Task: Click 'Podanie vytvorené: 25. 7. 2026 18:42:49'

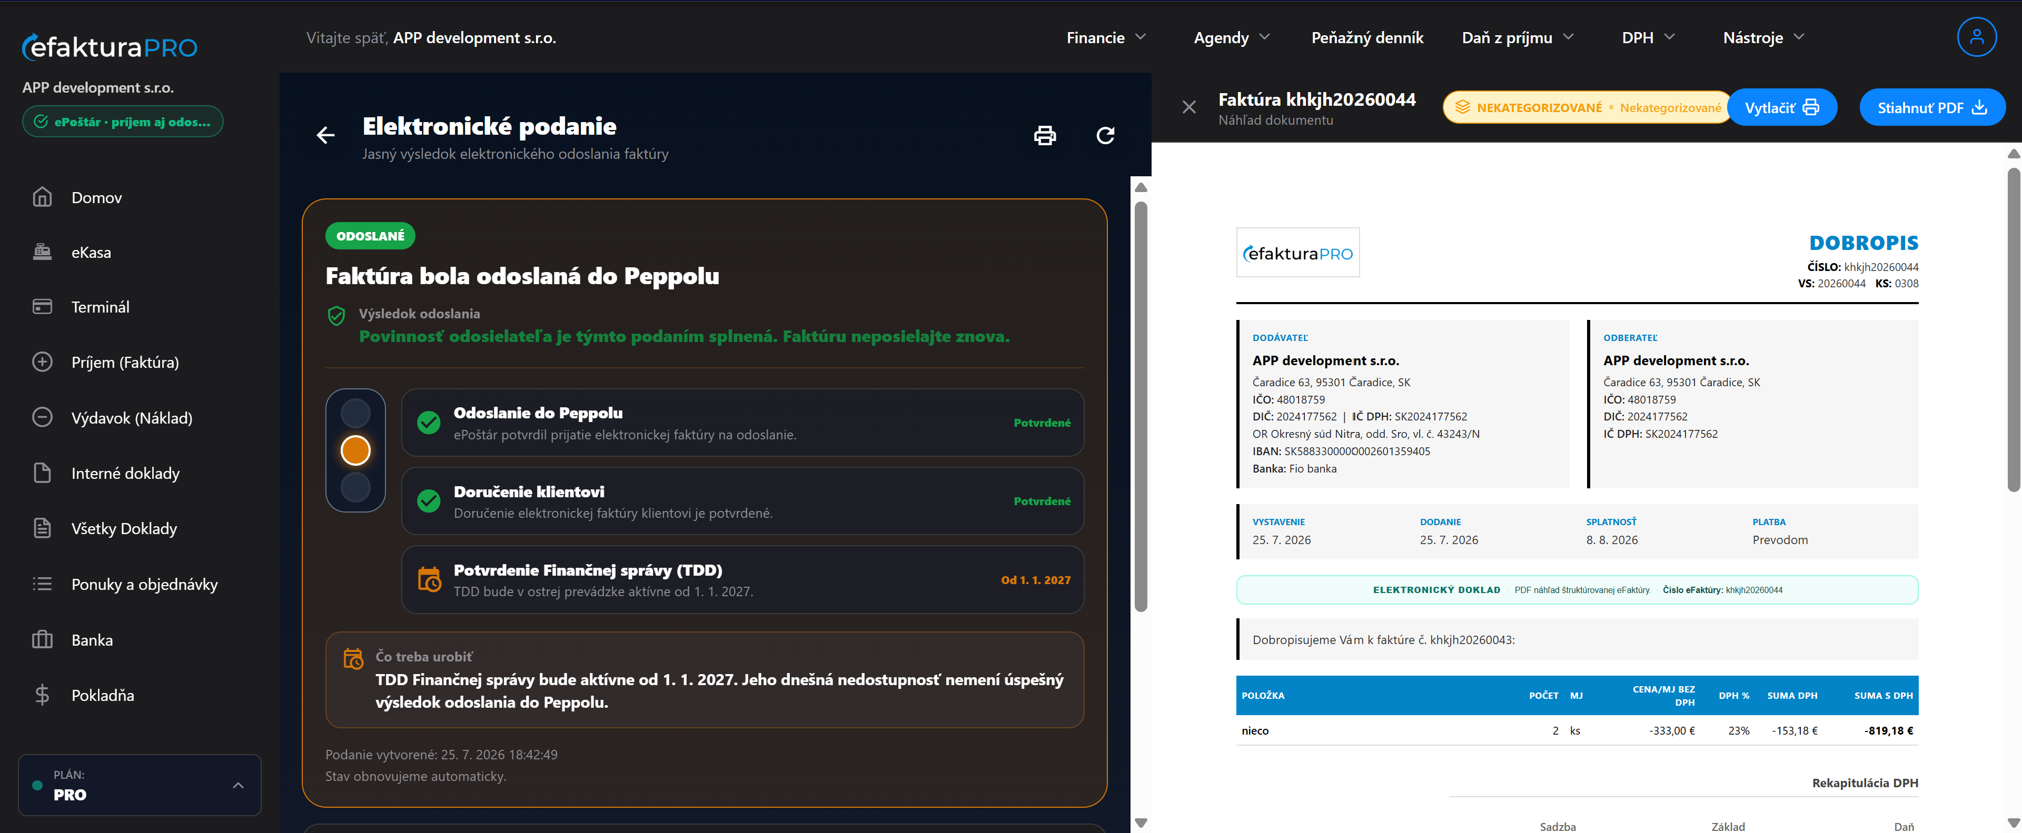Action: 441,755
